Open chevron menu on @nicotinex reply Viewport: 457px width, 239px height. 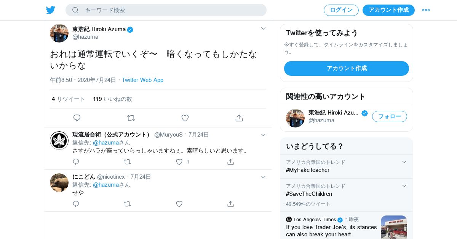(263, 177)
